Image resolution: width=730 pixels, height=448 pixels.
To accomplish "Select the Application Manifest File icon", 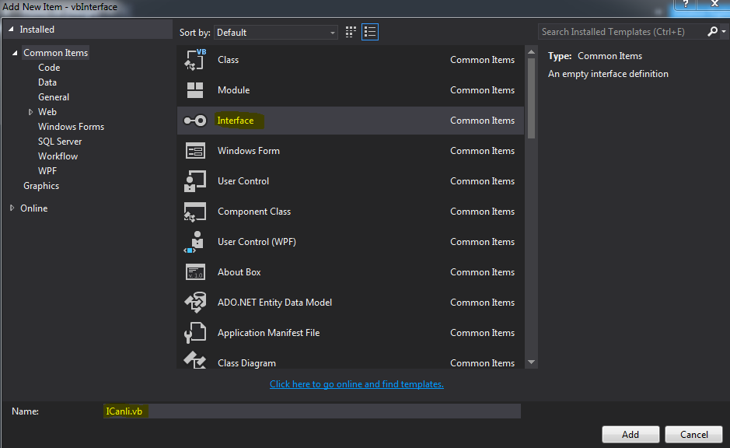I will (x=195, y=333).
